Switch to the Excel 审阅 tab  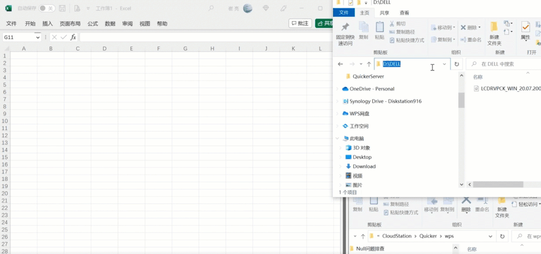click(127, 24)
